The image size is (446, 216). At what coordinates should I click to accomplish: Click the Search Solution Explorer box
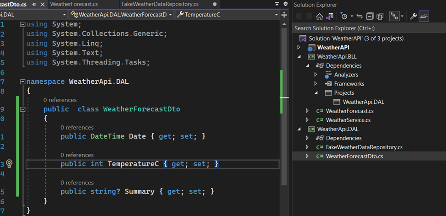(369, 28)
